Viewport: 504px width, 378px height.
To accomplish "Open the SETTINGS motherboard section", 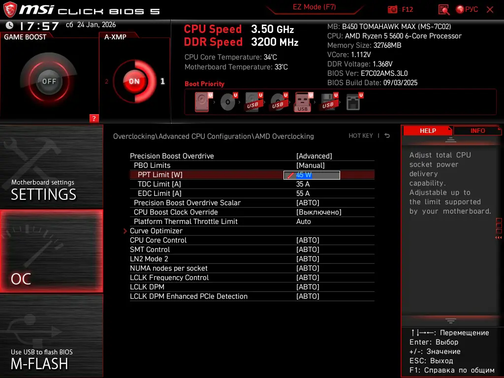I will [51, 166].
